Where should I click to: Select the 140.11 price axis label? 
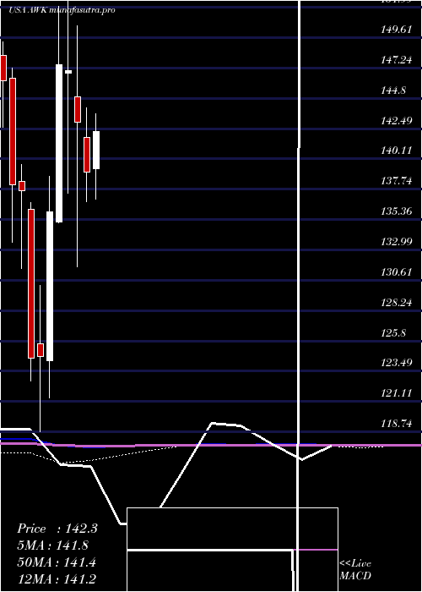pyautogui.click(x=397, y=151)
